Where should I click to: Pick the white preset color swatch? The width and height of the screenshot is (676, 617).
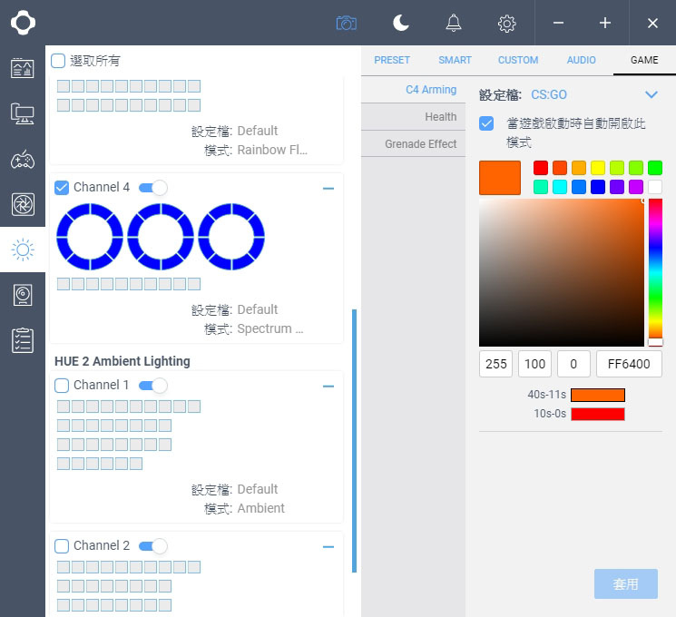click(x=655, y=187)
